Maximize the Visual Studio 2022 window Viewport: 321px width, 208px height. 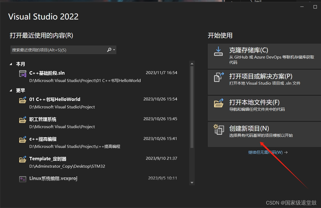(x=315, y=7)
